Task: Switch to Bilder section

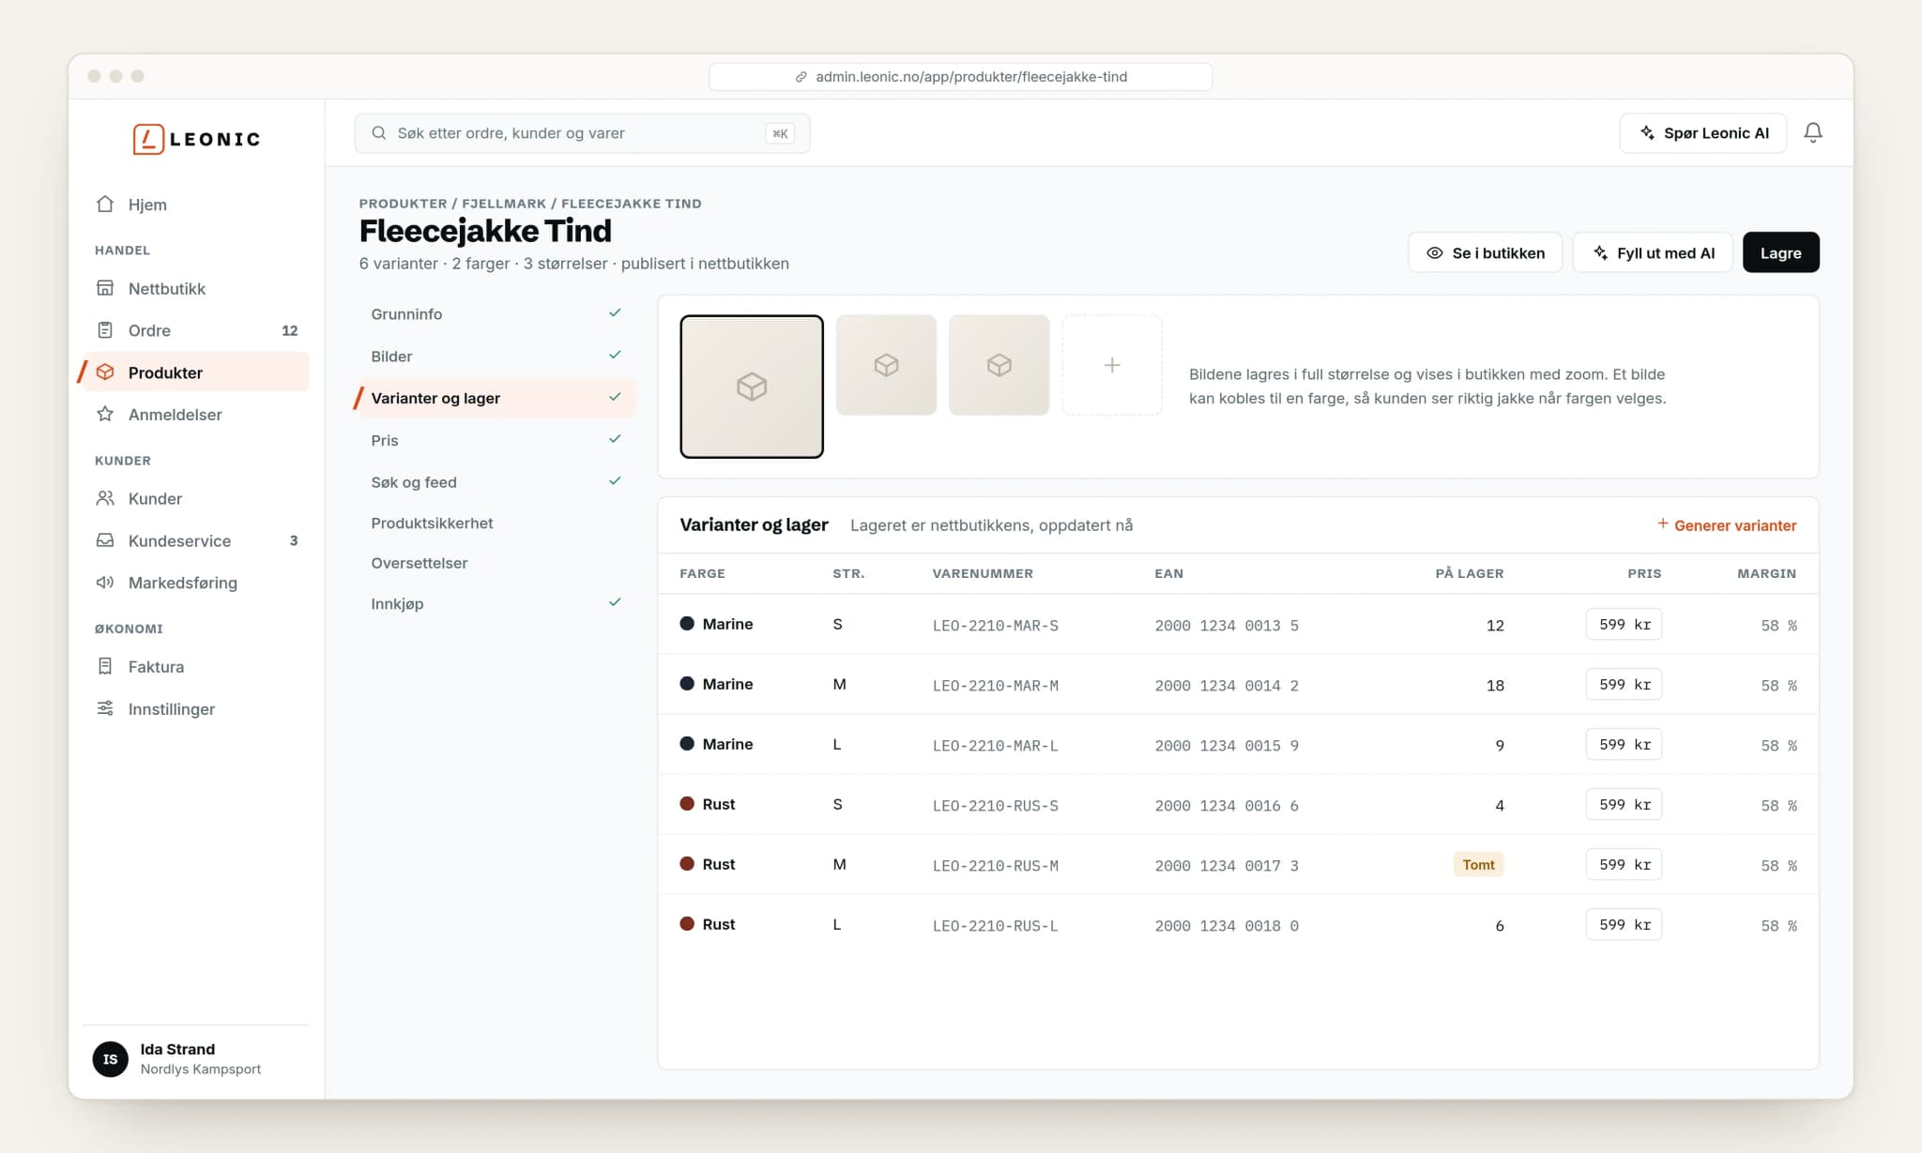Action: tap(496, 356)
